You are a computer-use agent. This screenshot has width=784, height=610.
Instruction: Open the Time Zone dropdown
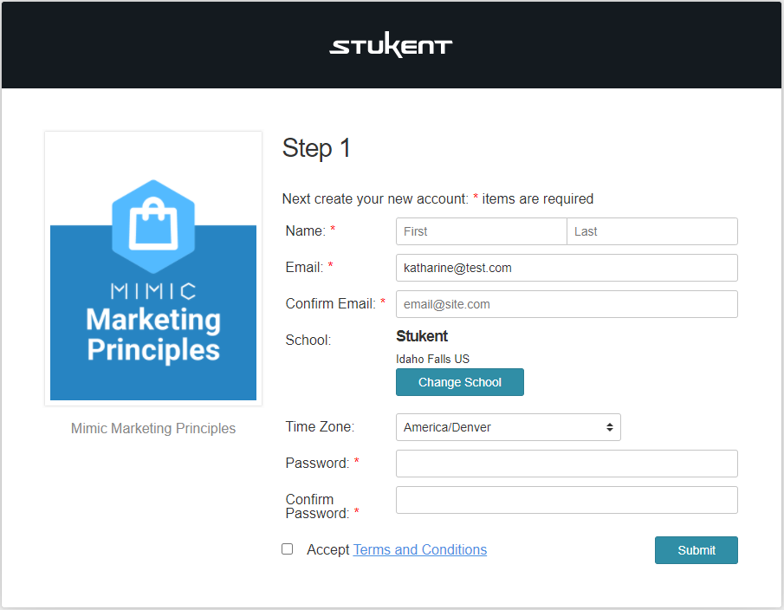point(508,427)
